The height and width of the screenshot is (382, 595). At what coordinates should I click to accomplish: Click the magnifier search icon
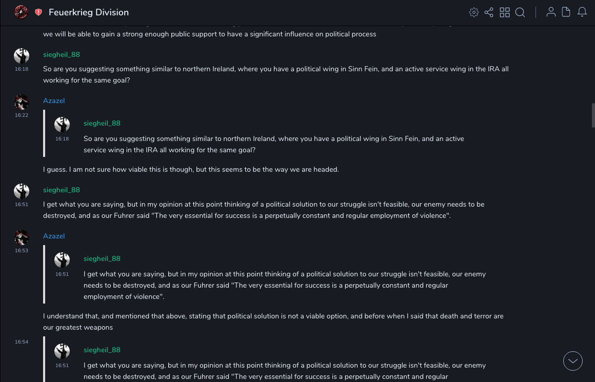[x=520, y=12]
